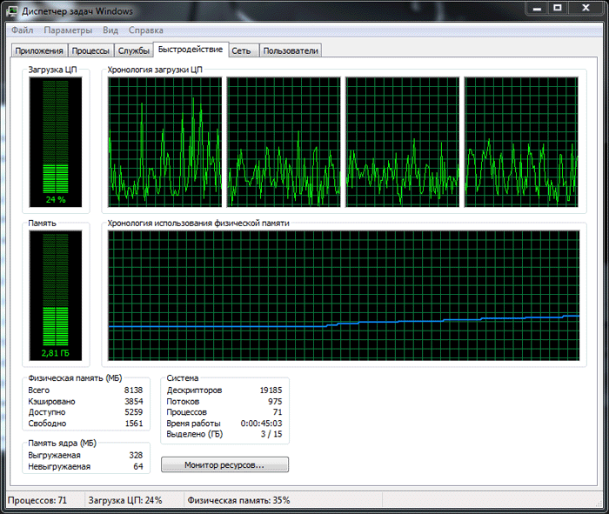Click the Дескрипторов value 19185
This screenshot has height=514, width=609.
point(271,391)
